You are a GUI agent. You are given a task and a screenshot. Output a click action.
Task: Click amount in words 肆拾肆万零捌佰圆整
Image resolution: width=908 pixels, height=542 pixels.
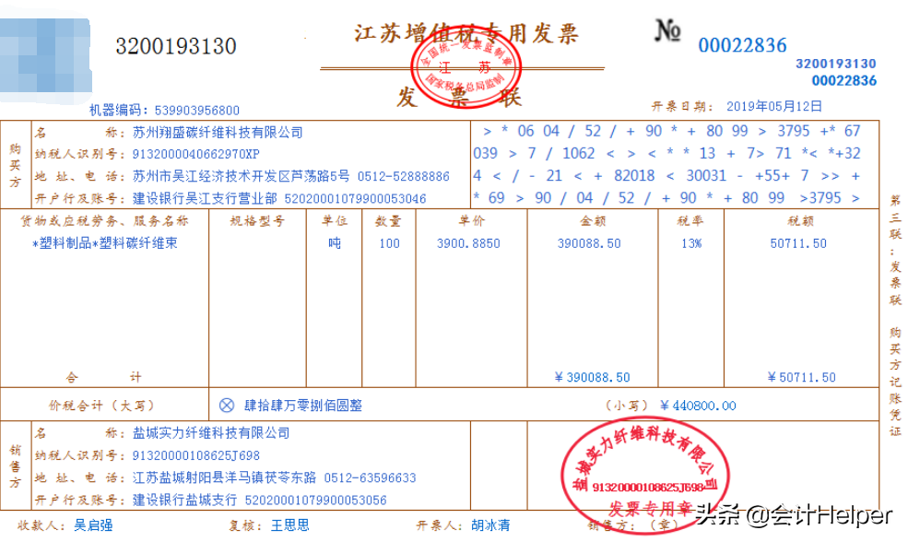click(x=303, y=406)
